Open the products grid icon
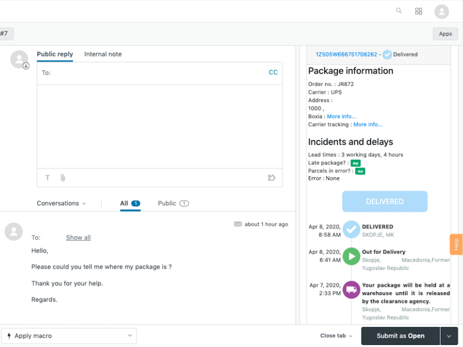Viewport: 463px width, 347px height. point(419,11)
